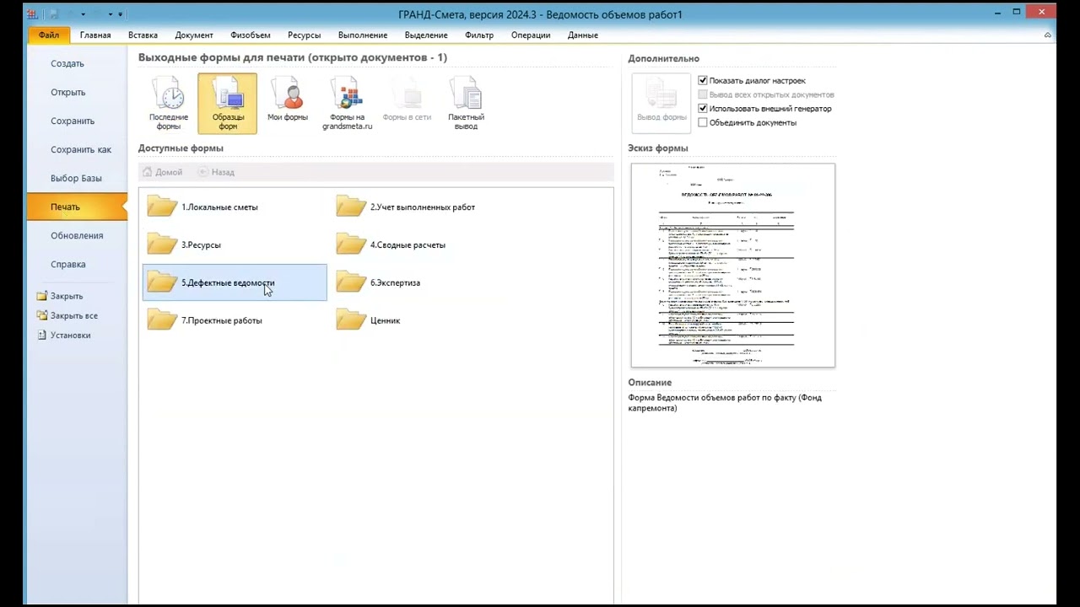Switch to the Выделение tab

point(426,35)
